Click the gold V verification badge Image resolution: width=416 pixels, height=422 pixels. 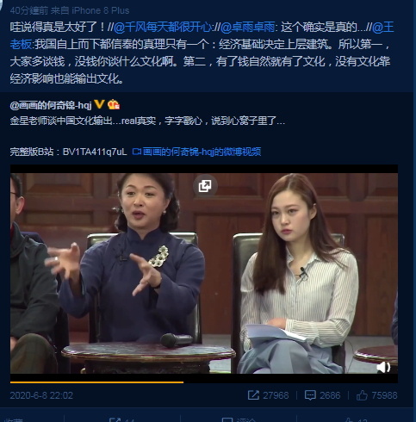pos(99,104)
